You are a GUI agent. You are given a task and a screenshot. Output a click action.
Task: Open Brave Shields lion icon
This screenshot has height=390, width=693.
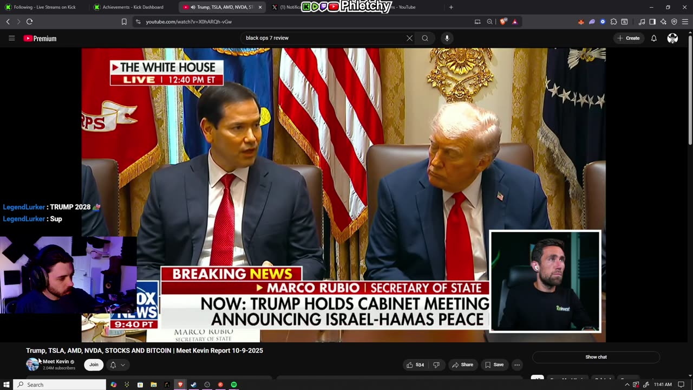[x=503, y=22]
